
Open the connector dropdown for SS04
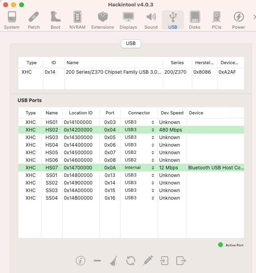pos(139,198)
